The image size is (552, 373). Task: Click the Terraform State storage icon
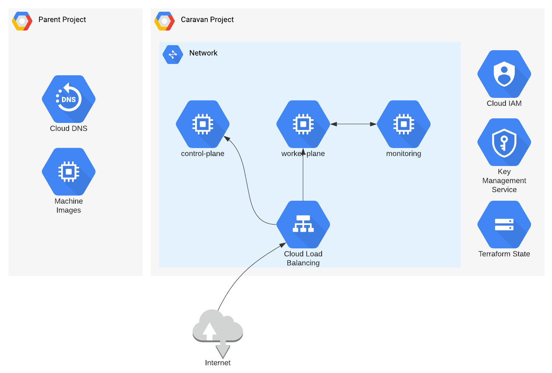504,225
